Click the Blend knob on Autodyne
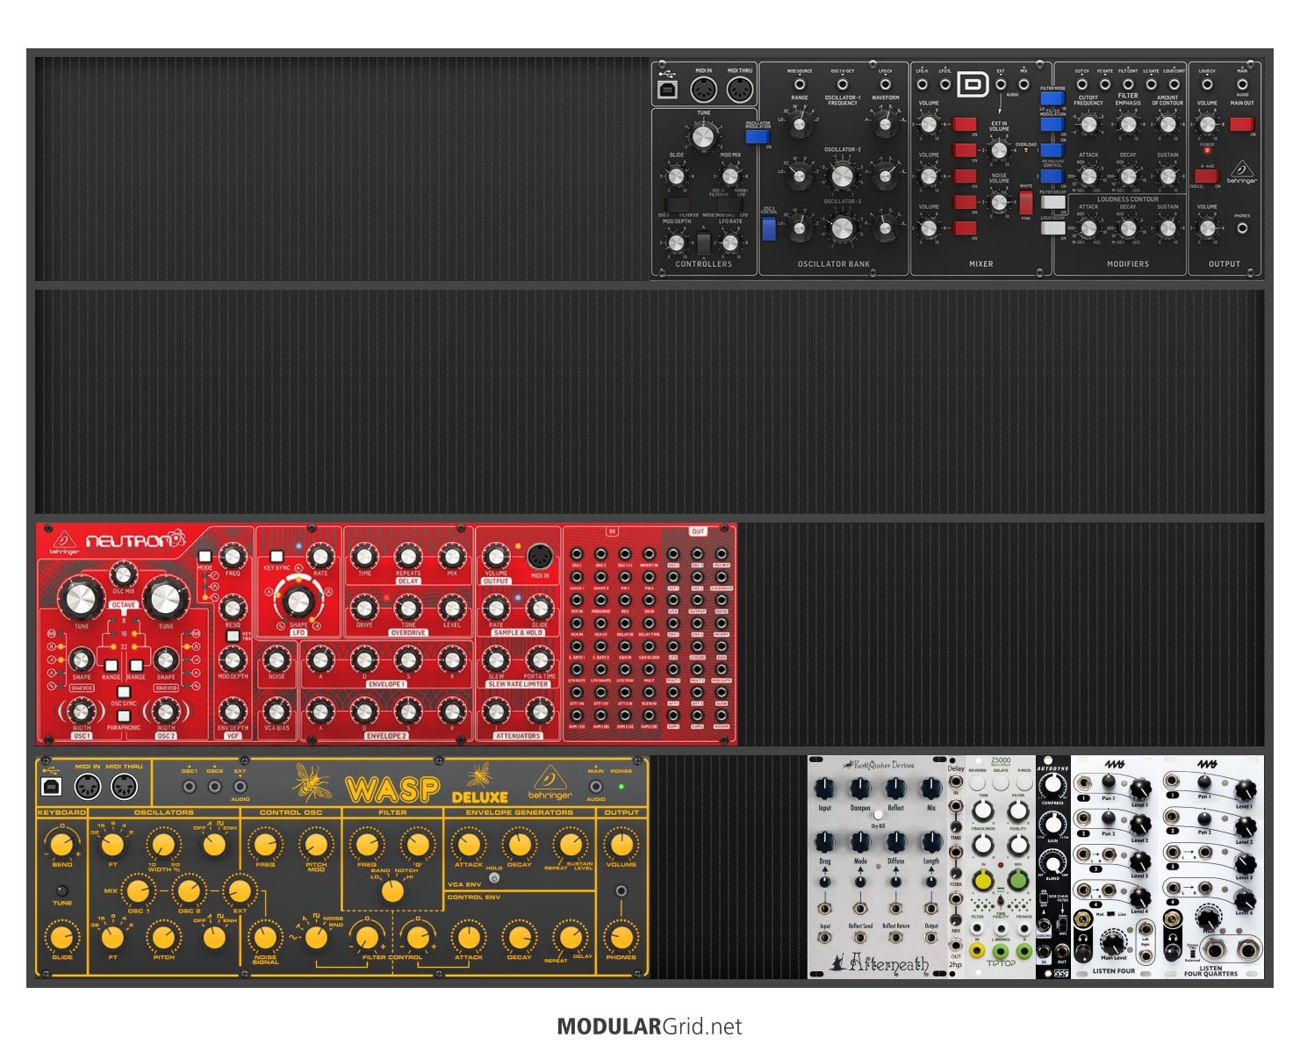This screenshot has height=1045, width=1300. click(x=1052, y=861)
